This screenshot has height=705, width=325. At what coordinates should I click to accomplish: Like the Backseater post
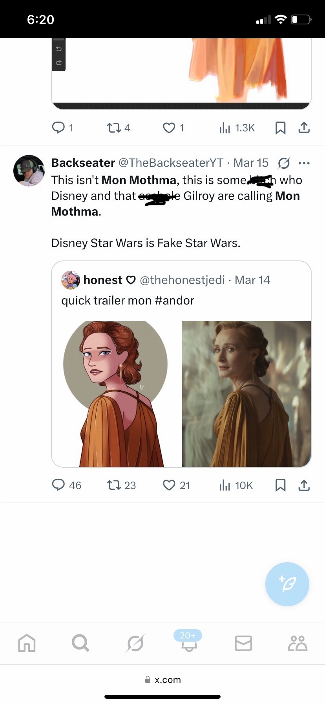169,485
